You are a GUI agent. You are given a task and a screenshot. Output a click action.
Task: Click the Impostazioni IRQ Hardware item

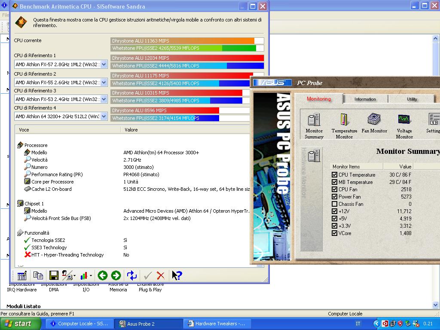tap(22, 287)
